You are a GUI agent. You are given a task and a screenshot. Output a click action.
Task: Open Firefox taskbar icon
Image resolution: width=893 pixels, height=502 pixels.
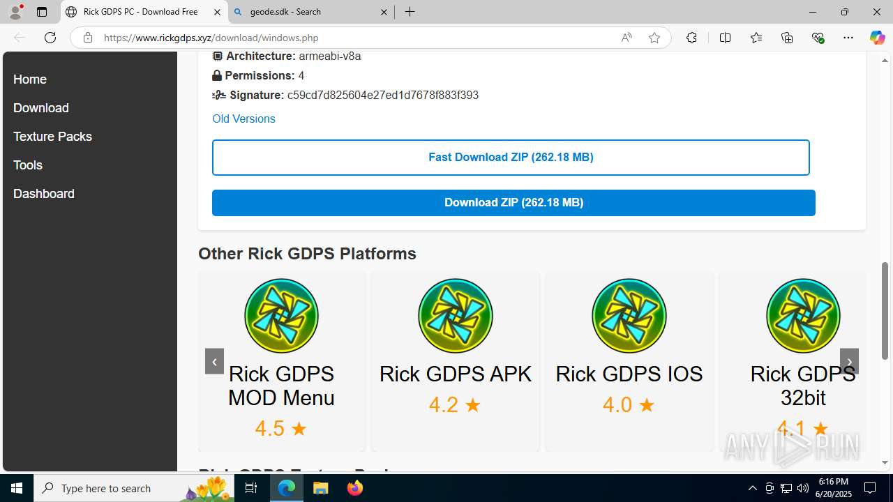(354, 488)
